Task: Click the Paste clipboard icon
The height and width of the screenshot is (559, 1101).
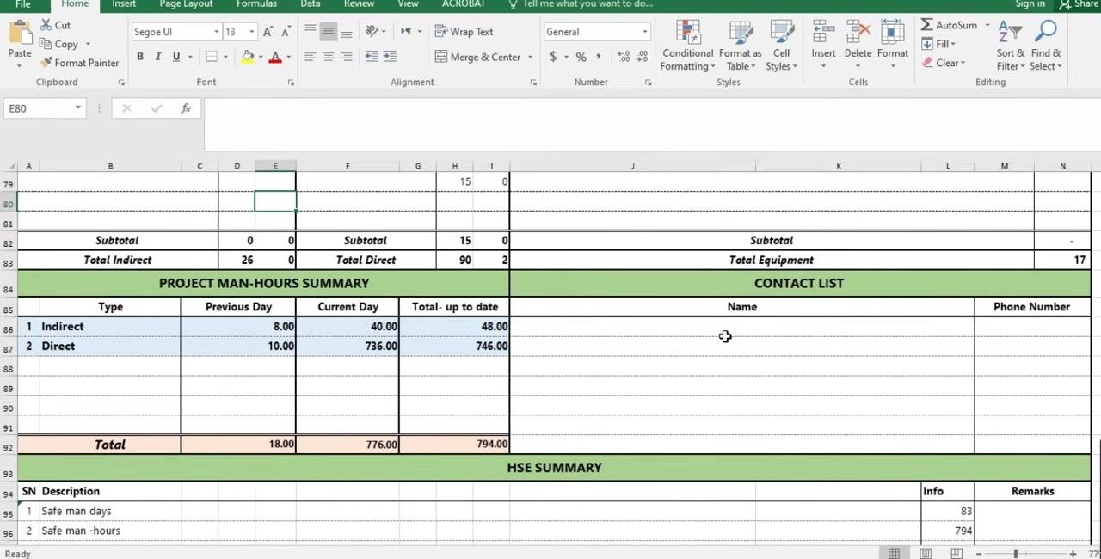Action: (19, 34)
